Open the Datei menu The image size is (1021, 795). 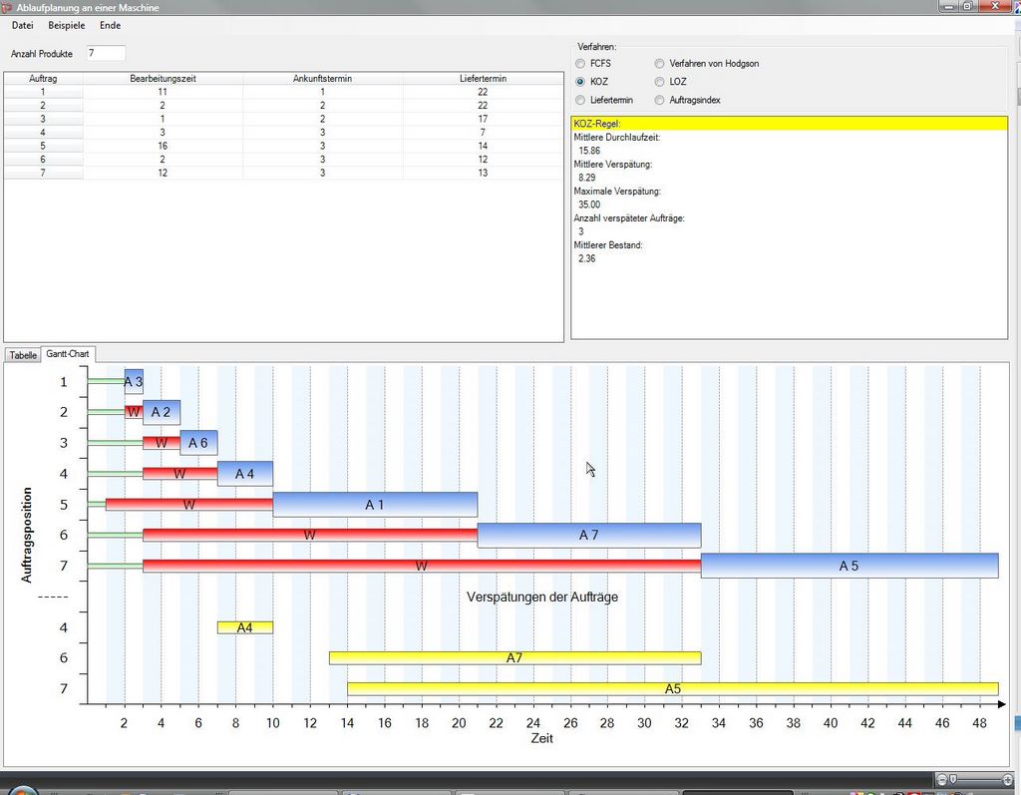pos(22,25)
